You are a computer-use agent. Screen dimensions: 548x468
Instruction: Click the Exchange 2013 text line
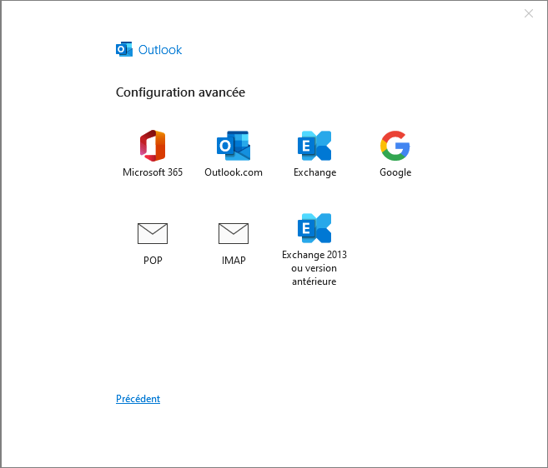pyautogui.click(x=314, y=255)
